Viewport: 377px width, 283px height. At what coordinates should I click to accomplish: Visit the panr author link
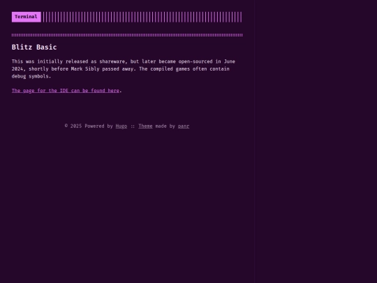[x=184, y=126]
